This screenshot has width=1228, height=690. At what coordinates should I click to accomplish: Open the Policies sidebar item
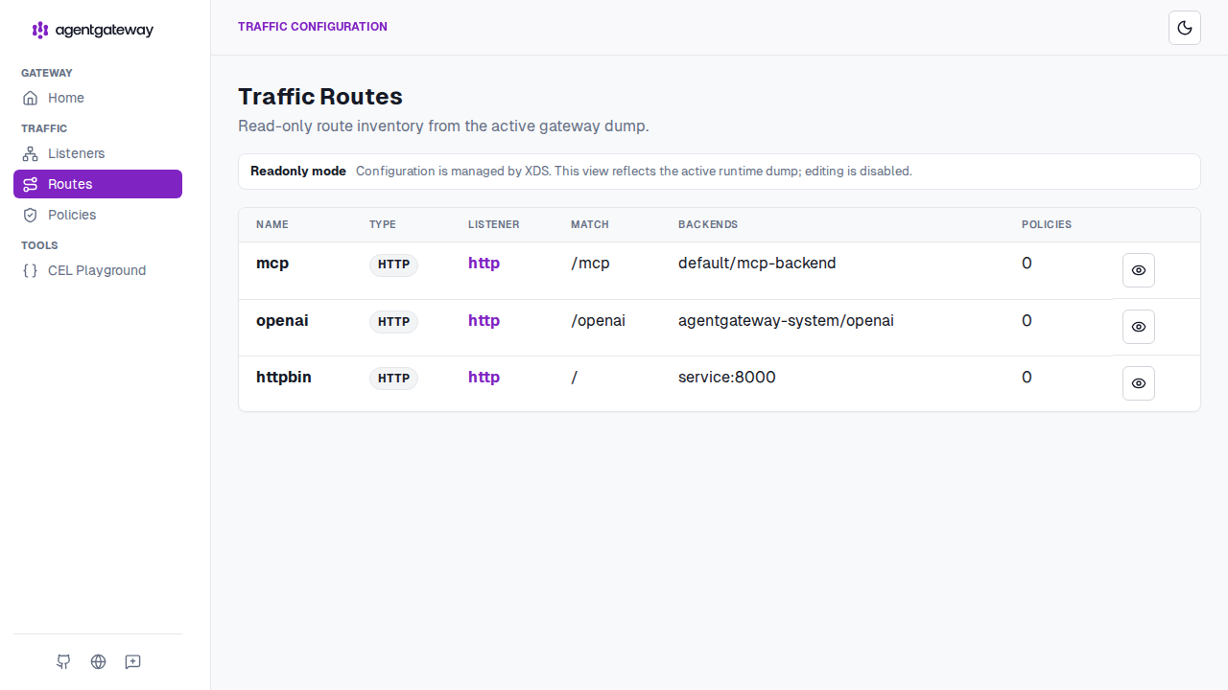tap(98, 215)
